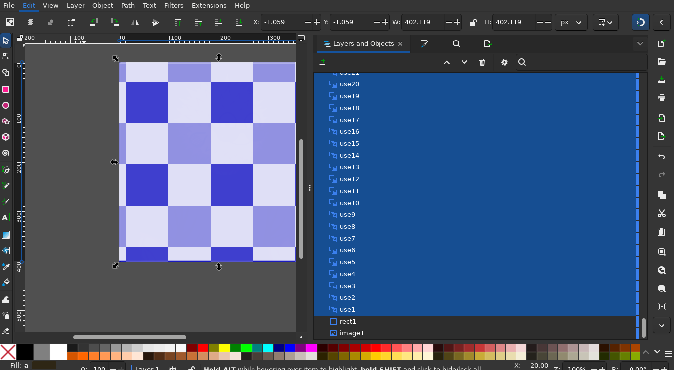Select the Gradient tool
Screen dimensions: 674x370
click(x=6, y=235)
